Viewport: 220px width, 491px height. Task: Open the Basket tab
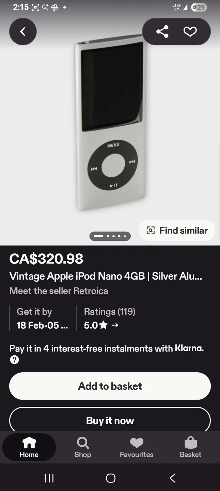pos(190,447)
